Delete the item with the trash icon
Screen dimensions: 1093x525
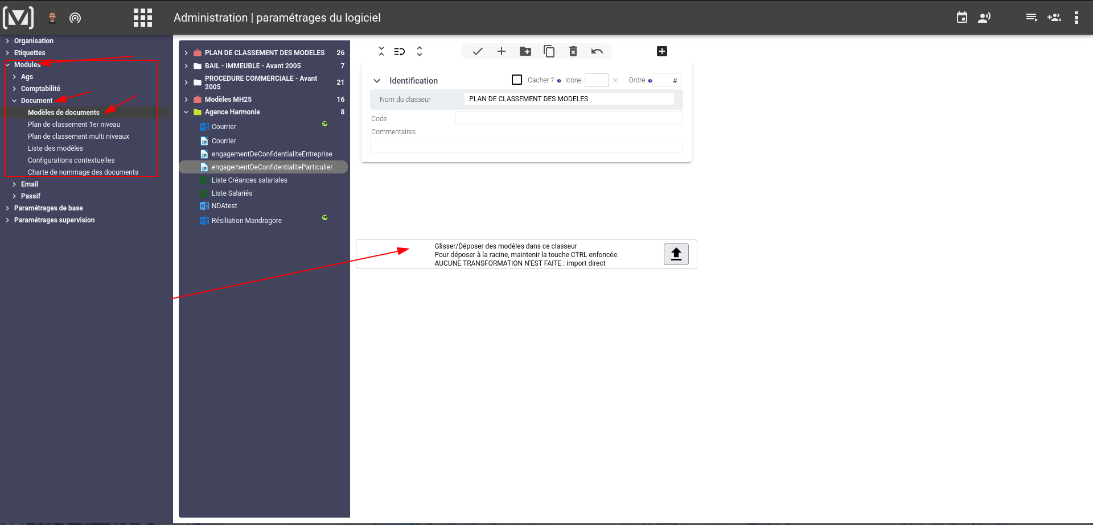[573, 51]
